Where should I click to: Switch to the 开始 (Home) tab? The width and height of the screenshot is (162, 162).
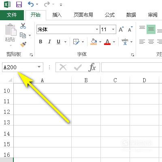(x=36, y=15)
